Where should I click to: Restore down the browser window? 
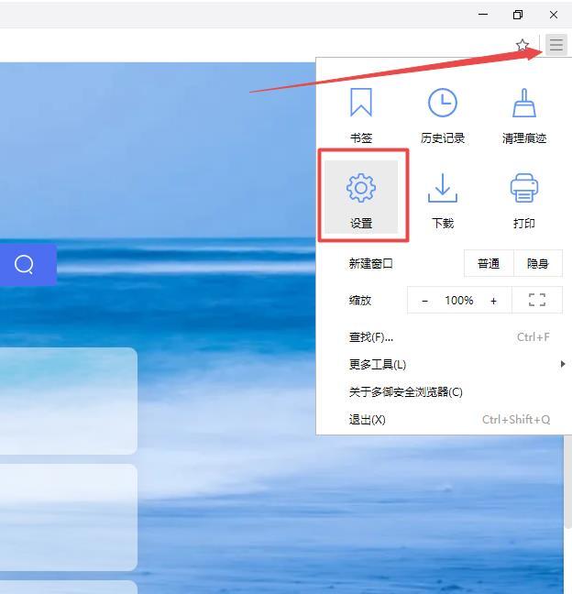point(518,15)
